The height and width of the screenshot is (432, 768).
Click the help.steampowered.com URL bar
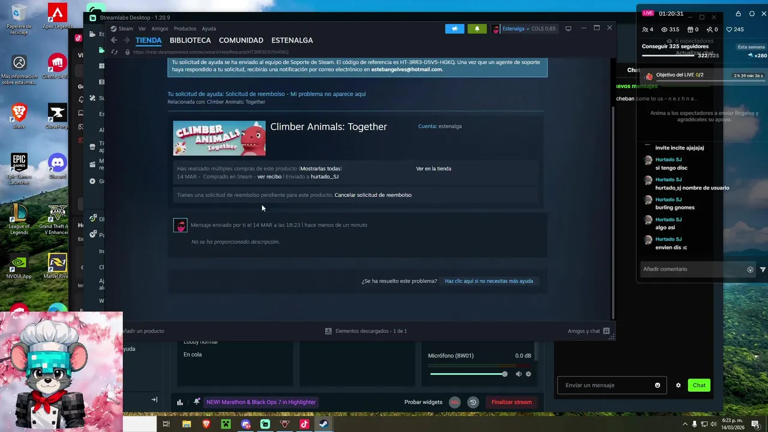pos(211,52)
